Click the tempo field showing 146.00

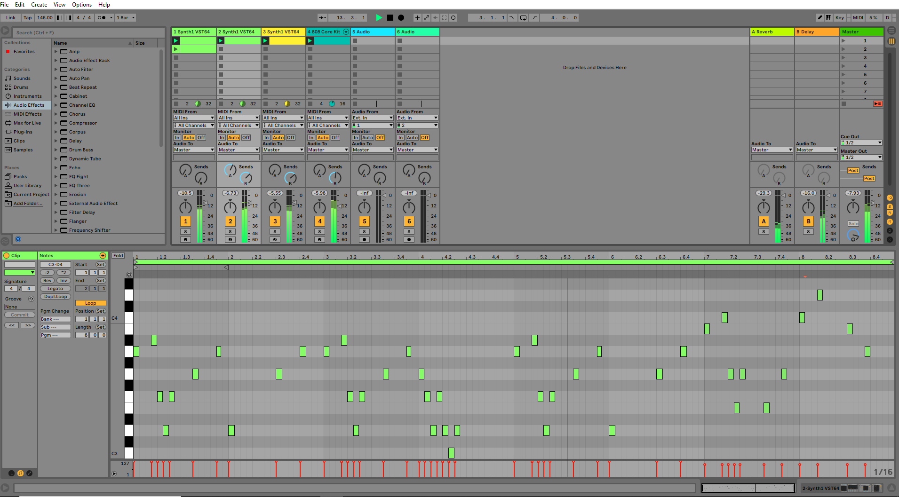[x=45, y=17]
